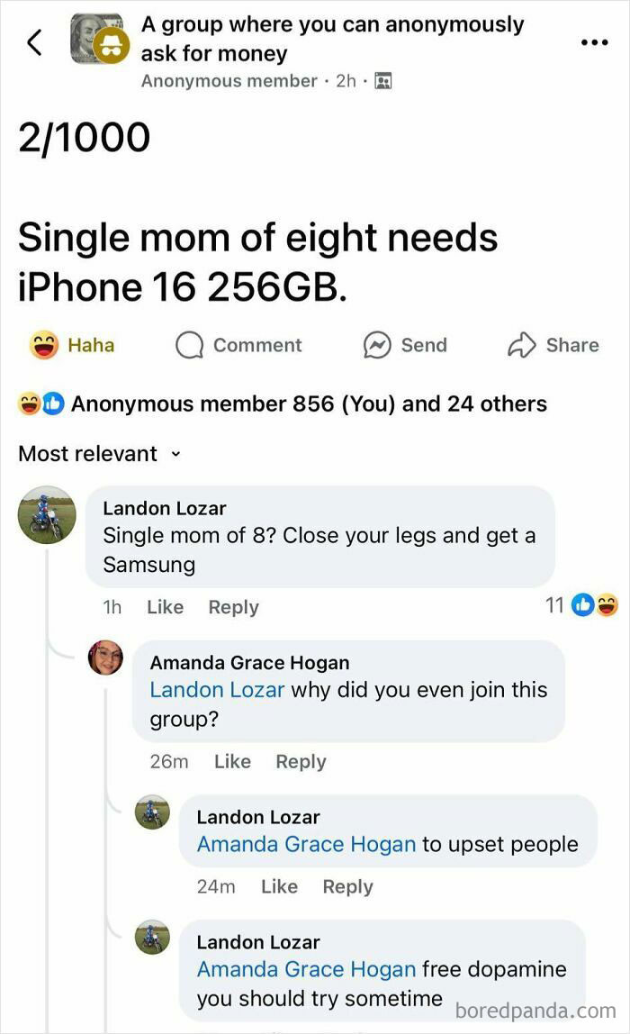630x1034 pixels.
Task: View reactions from Anonymous member 856 and others
Action: [x=283, y=404]
